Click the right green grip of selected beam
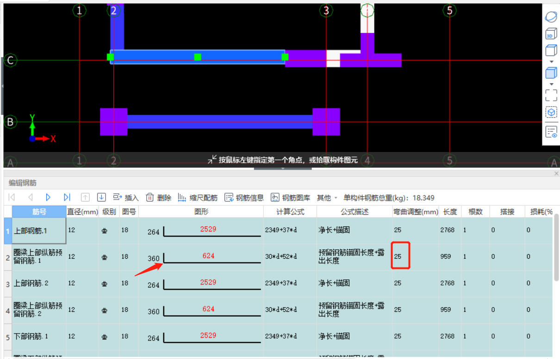Image resolution: width=560 pixels, height=359 pixels. tap(285, 57)
